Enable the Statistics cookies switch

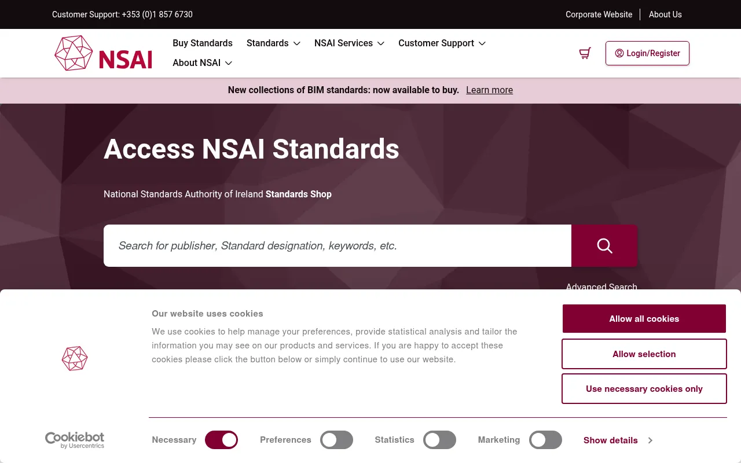[439, 440]
